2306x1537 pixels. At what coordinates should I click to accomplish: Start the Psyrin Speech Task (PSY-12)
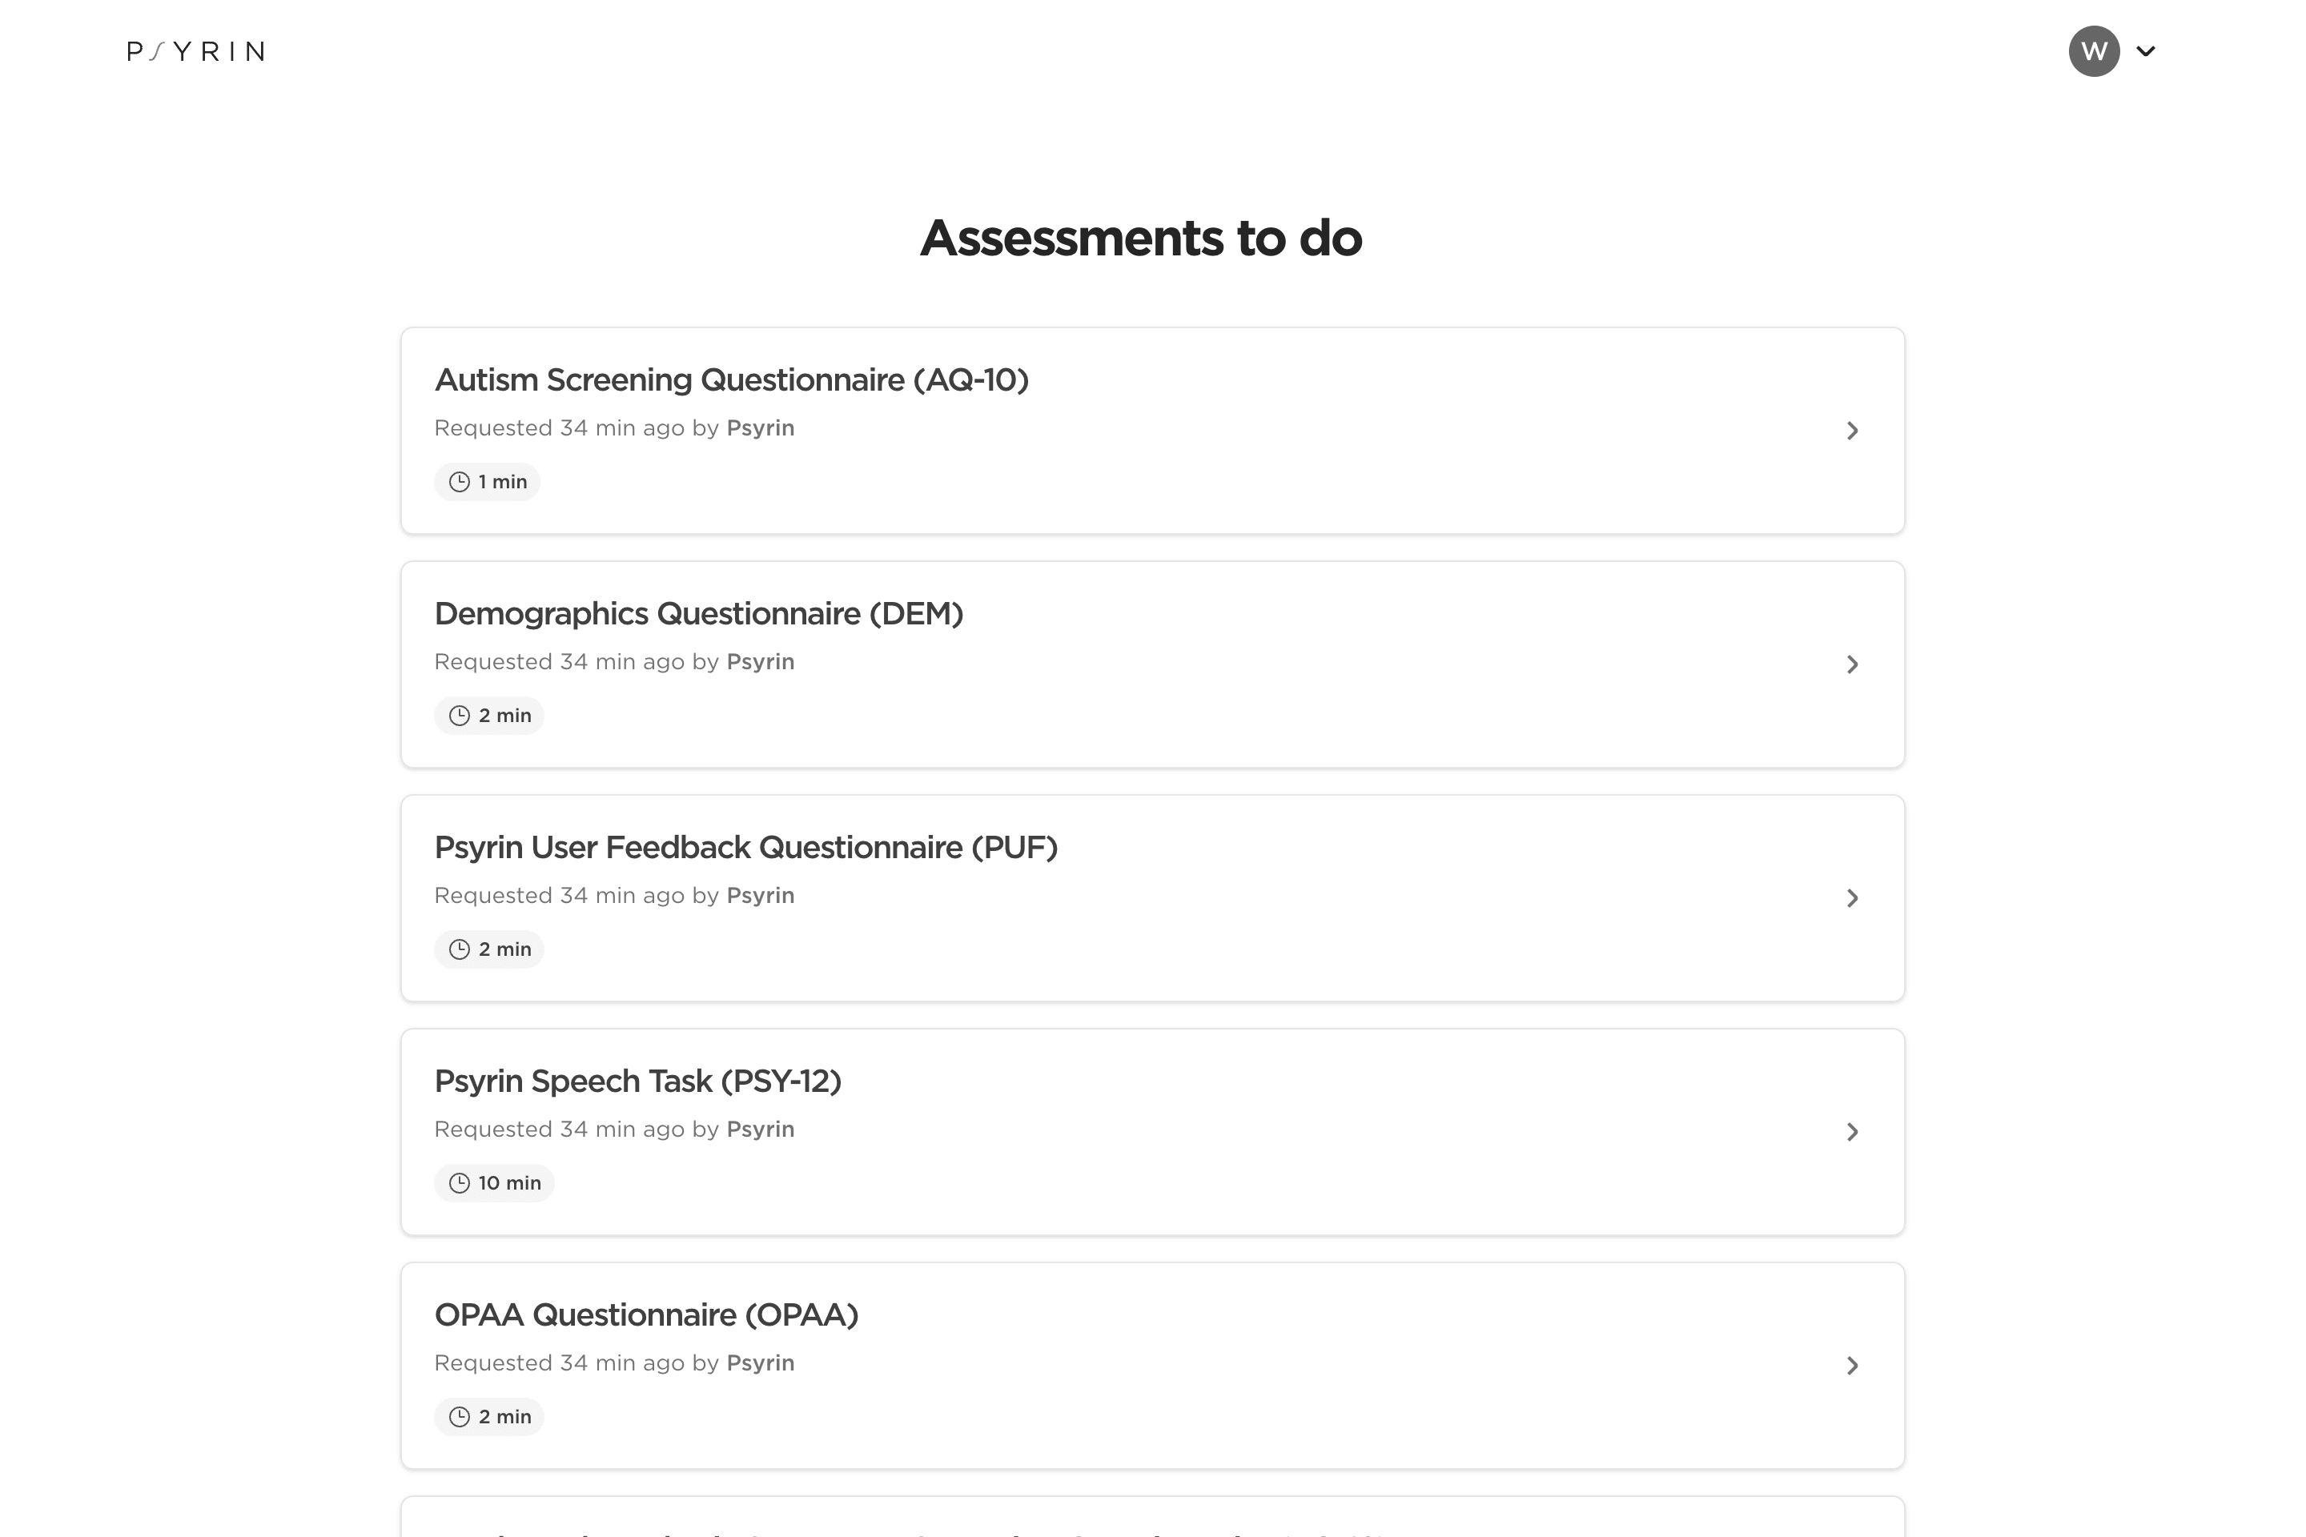click(1153, 1132)
